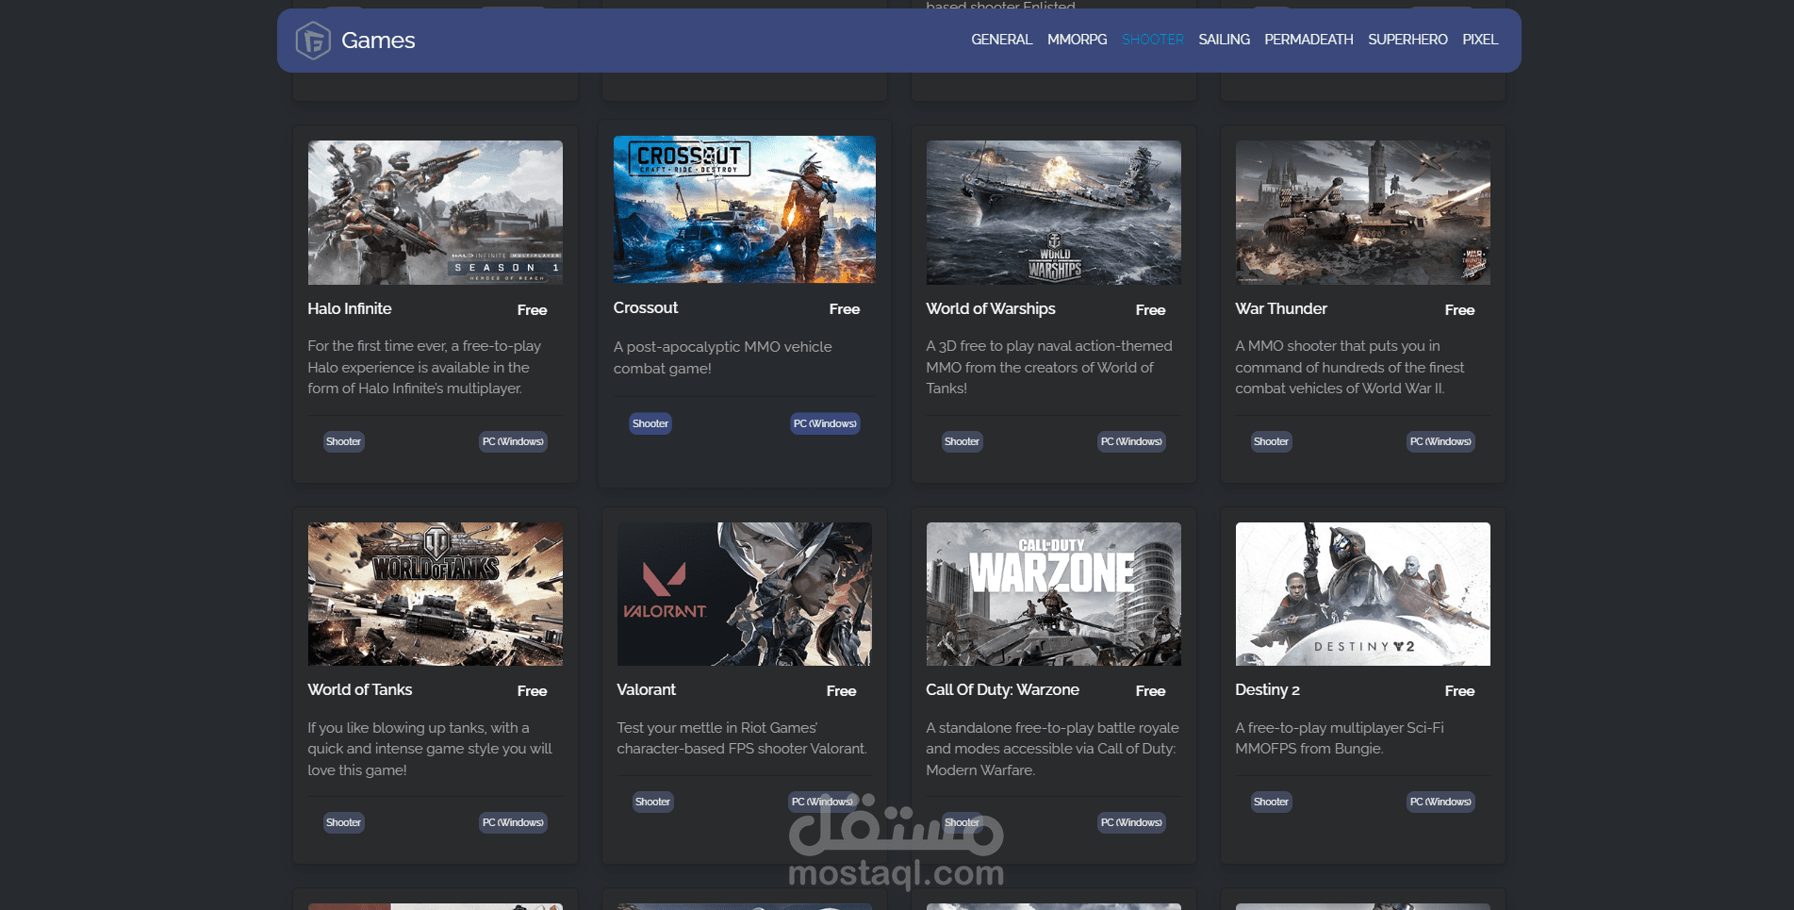
Task: Click the Free label on World of Warships
Action: [x=1150, y=310]
